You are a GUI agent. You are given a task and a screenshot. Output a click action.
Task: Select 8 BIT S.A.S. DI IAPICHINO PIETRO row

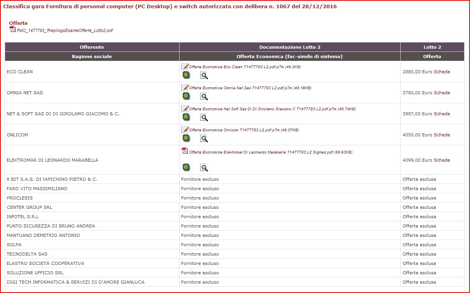(52, 179)
